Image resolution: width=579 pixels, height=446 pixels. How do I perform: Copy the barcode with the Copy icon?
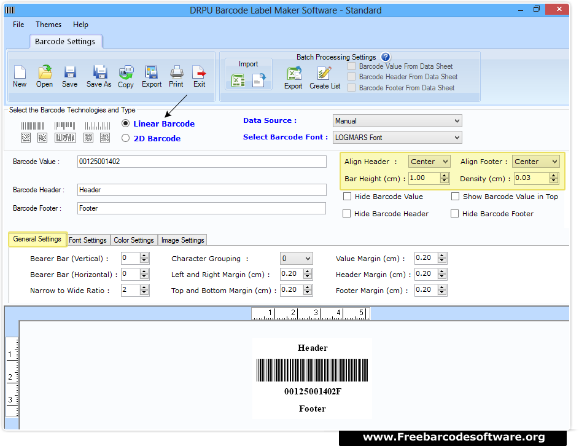tap(126, 72)
